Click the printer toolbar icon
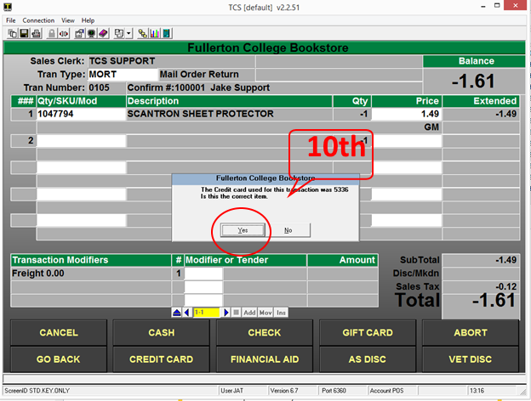Viewport: 531px width, 401px height. pos(37,33)
